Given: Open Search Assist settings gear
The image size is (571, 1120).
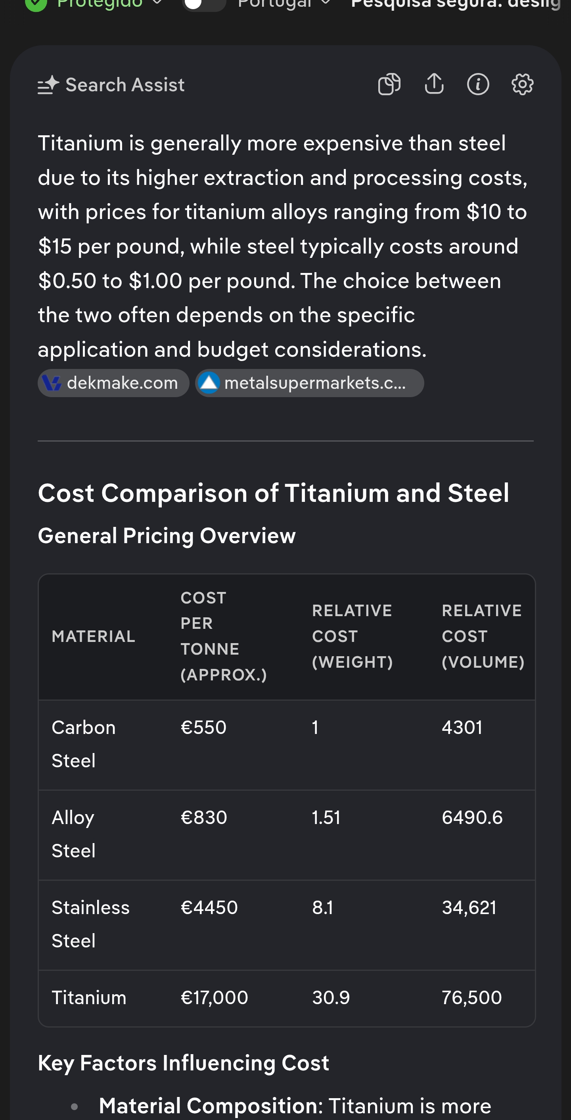Looking at the screenshot, I should 522,85.
